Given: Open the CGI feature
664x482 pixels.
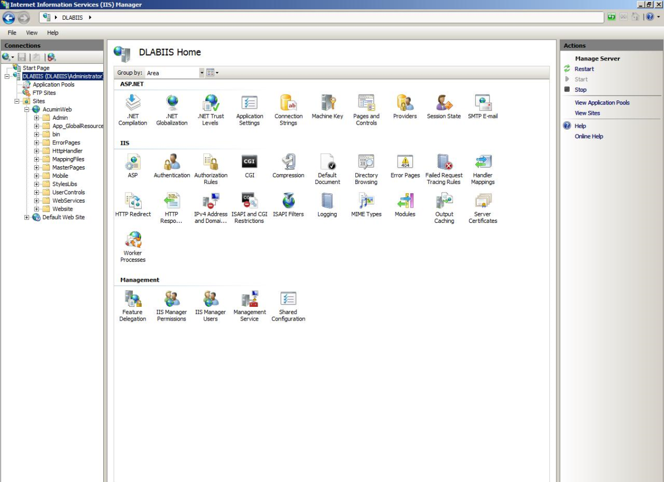Looking at the screenshot, I should pyautogui.click(x=249, y=166).
